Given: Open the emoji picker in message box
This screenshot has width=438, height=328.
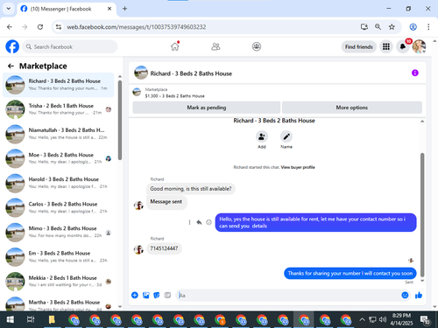Looking at the screenshot, I should tap(405, 295).
